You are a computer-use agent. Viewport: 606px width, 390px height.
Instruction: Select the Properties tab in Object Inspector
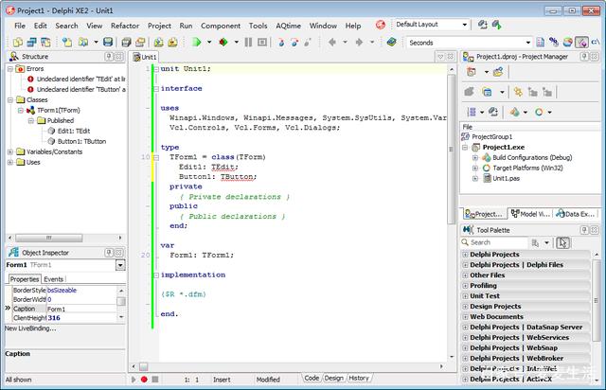click(x=25, y=279)
